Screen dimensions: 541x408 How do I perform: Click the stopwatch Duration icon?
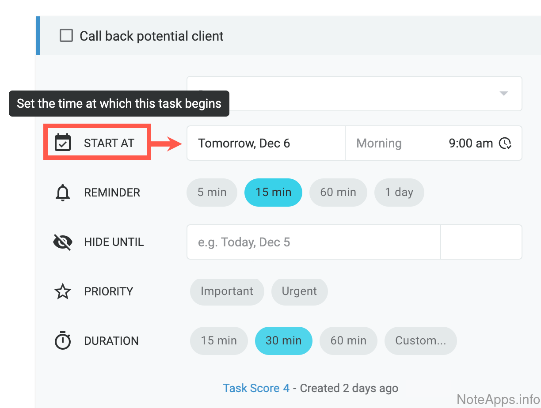tap(63, 340)
